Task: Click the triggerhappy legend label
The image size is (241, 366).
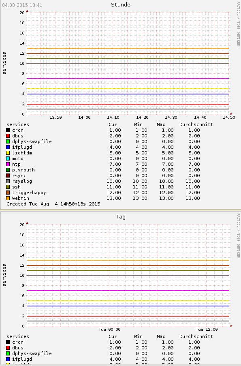Action: pos(29,193)
